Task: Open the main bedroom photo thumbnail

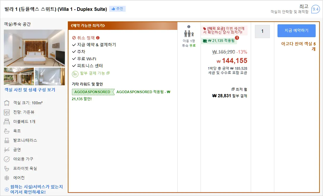Action: [x=34, y=48]
